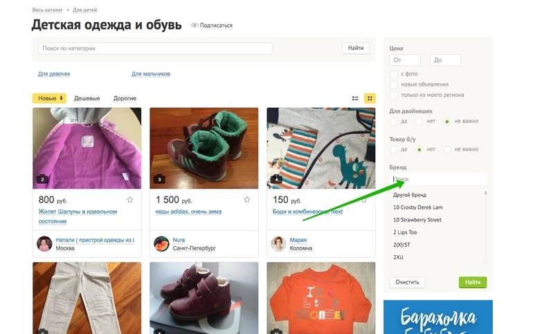Click the 'Поиск по категории' search field
This screenshot has width=533, height=334.
pyautogui.click(x=155, y=48)
